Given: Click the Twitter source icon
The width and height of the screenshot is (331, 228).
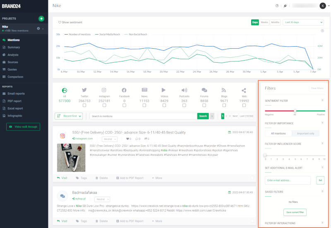Looking at the screenshot, I should click(x=84, y=90).
